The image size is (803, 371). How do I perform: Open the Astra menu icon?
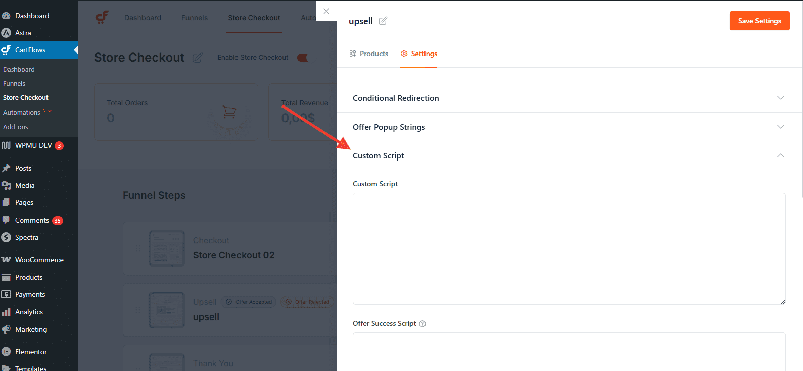[6, 33]
